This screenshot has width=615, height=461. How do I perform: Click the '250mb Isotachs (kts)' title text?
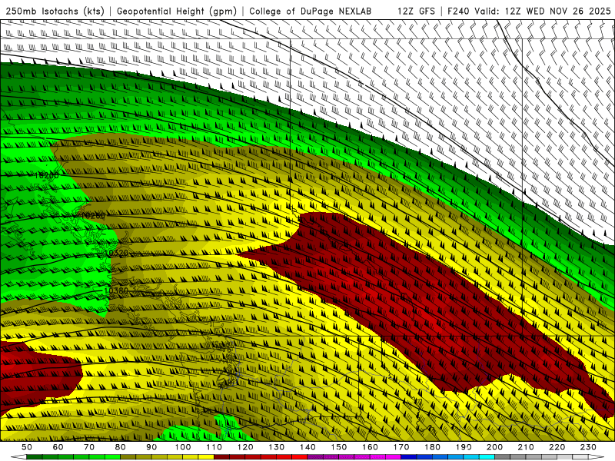point(55,11)
